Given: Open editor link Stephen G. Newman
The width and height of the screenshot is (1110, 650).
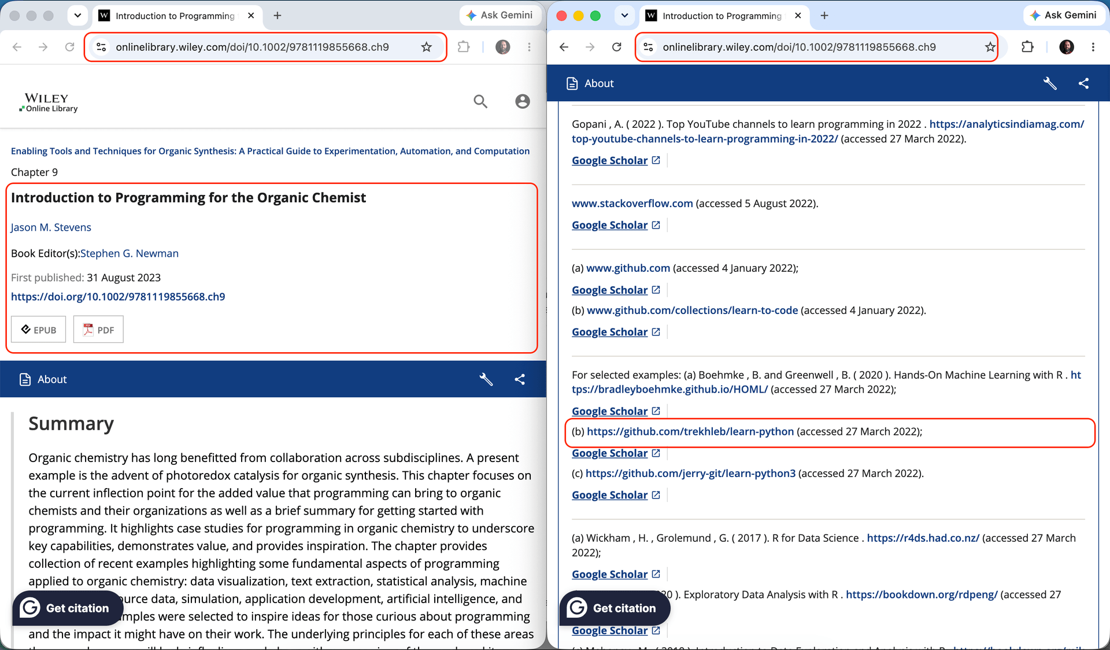Looking at the screenshot, I should [129, 253].
